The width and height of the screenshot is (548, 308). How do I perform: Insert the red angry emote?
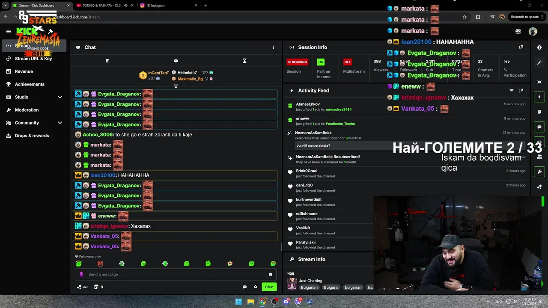click(100, 264)
